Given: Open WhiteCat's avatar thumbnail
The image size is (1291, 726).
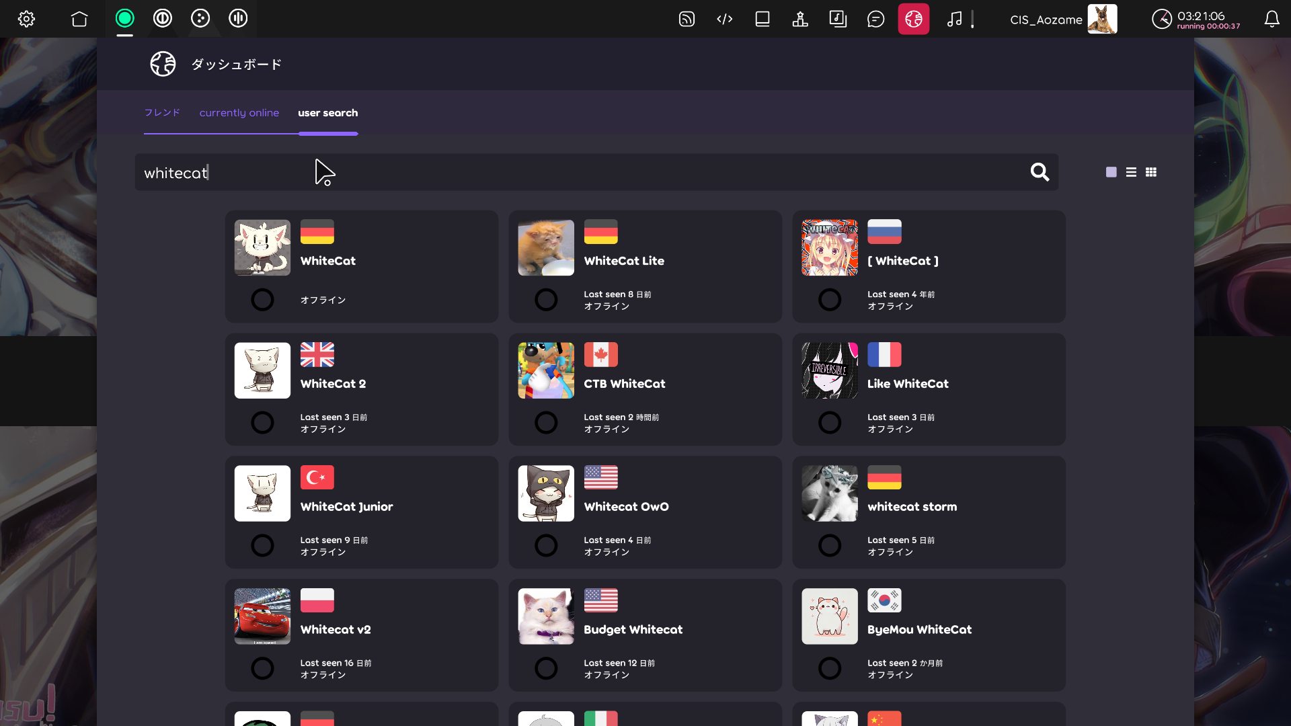Looking at the screenshot, I should (262, 247).
